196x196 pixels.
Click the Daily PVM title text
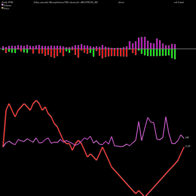point(7,2)
